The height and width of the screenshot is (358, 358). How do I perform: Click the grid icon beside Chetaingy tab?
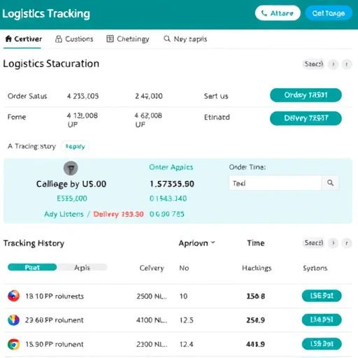coord(110,38)
